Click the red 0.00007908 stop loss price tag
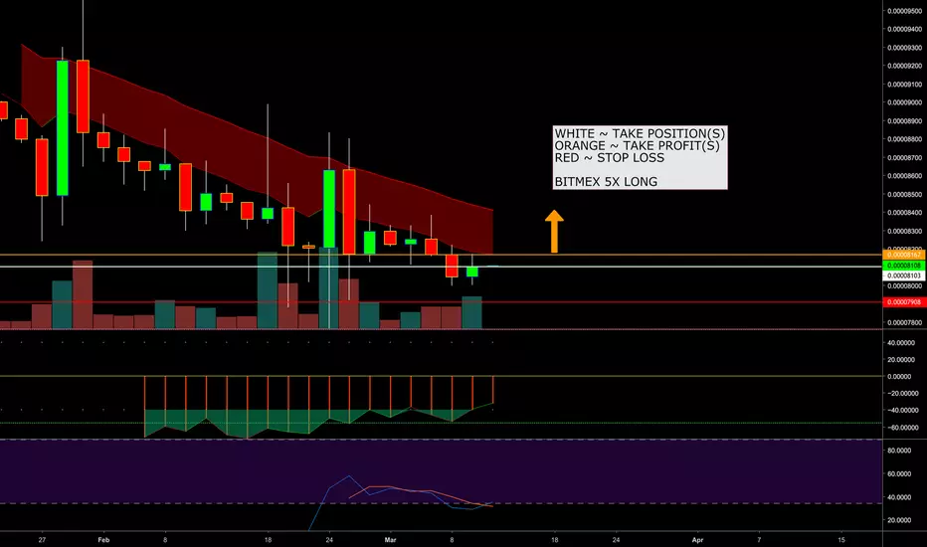This screenshot has height=547, width=927. [903, 302]
